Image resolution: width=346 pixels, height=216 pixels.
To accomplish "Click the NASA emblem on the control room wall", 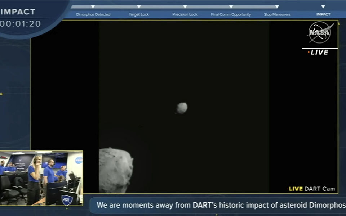I will (x=79, y=160).
